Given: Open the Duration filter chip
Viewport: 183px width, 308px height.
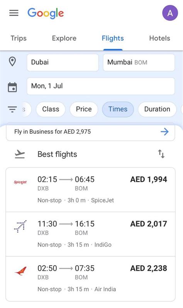Looking at the screenshot, I should tap(157, 109).
